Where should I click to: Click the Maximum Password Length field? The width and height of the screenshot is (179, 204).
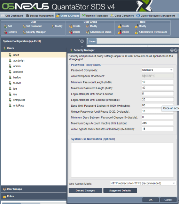(x=158, y=88)
